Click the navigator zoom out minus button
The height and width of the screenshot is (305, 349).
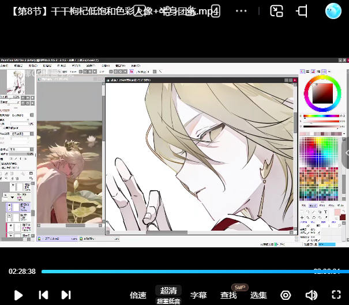point(24,97)
